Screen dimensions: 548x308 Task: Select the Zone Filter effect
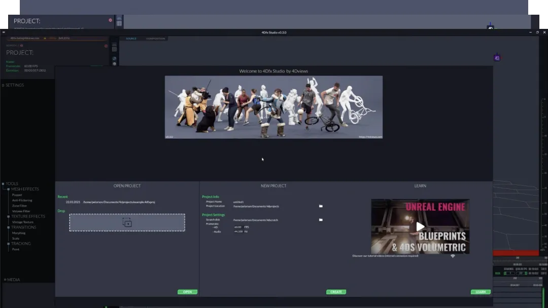pyautogui.click(x=19, y=206)
